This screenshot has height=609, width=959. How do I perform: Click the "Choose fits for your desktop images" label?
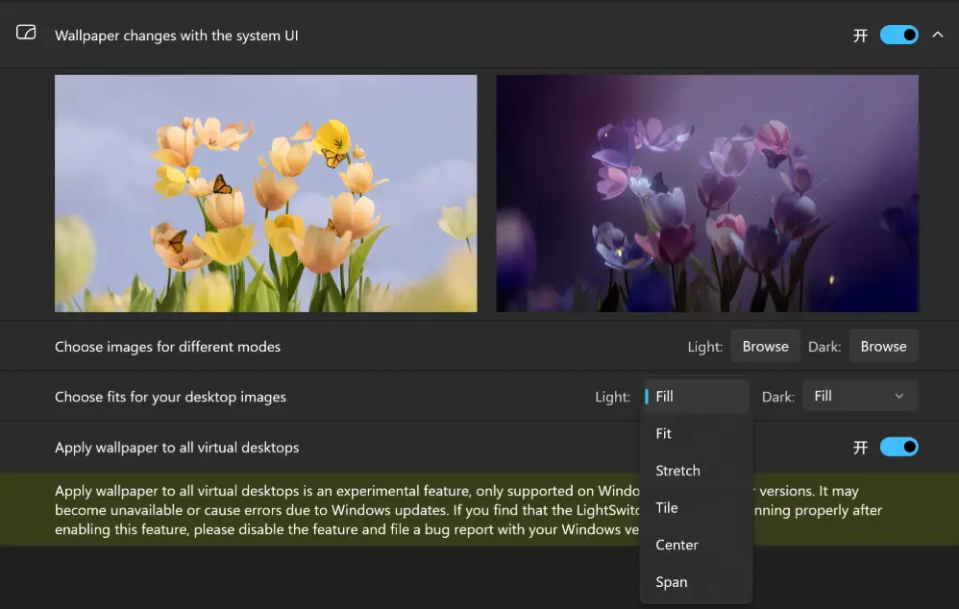(x=170, y=397)
